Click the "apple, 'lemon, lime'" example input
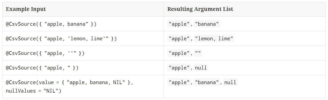The width and height of the screenshot is (328, 100). [x=61, y=39]
